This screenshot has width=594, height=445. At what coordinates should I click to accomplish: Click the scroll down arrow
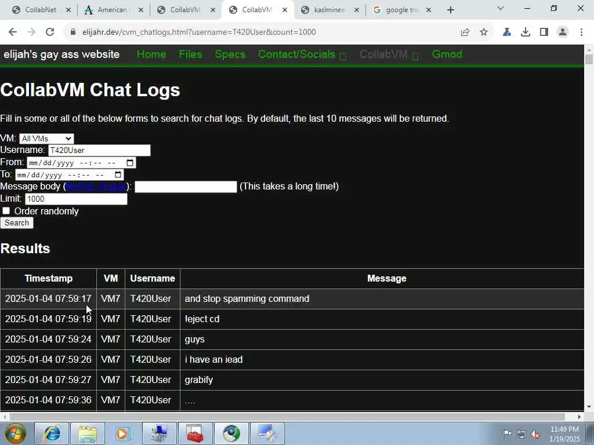589,407
